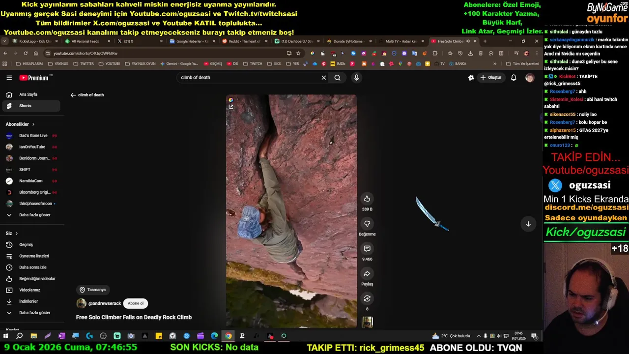
Task: Open Beğendiğim videolar
Action: (30, 279)
